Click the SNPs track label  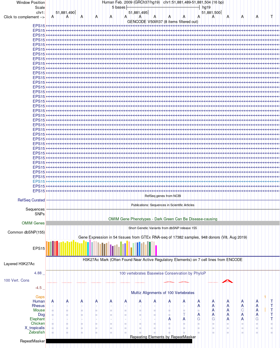click(40, 214)
